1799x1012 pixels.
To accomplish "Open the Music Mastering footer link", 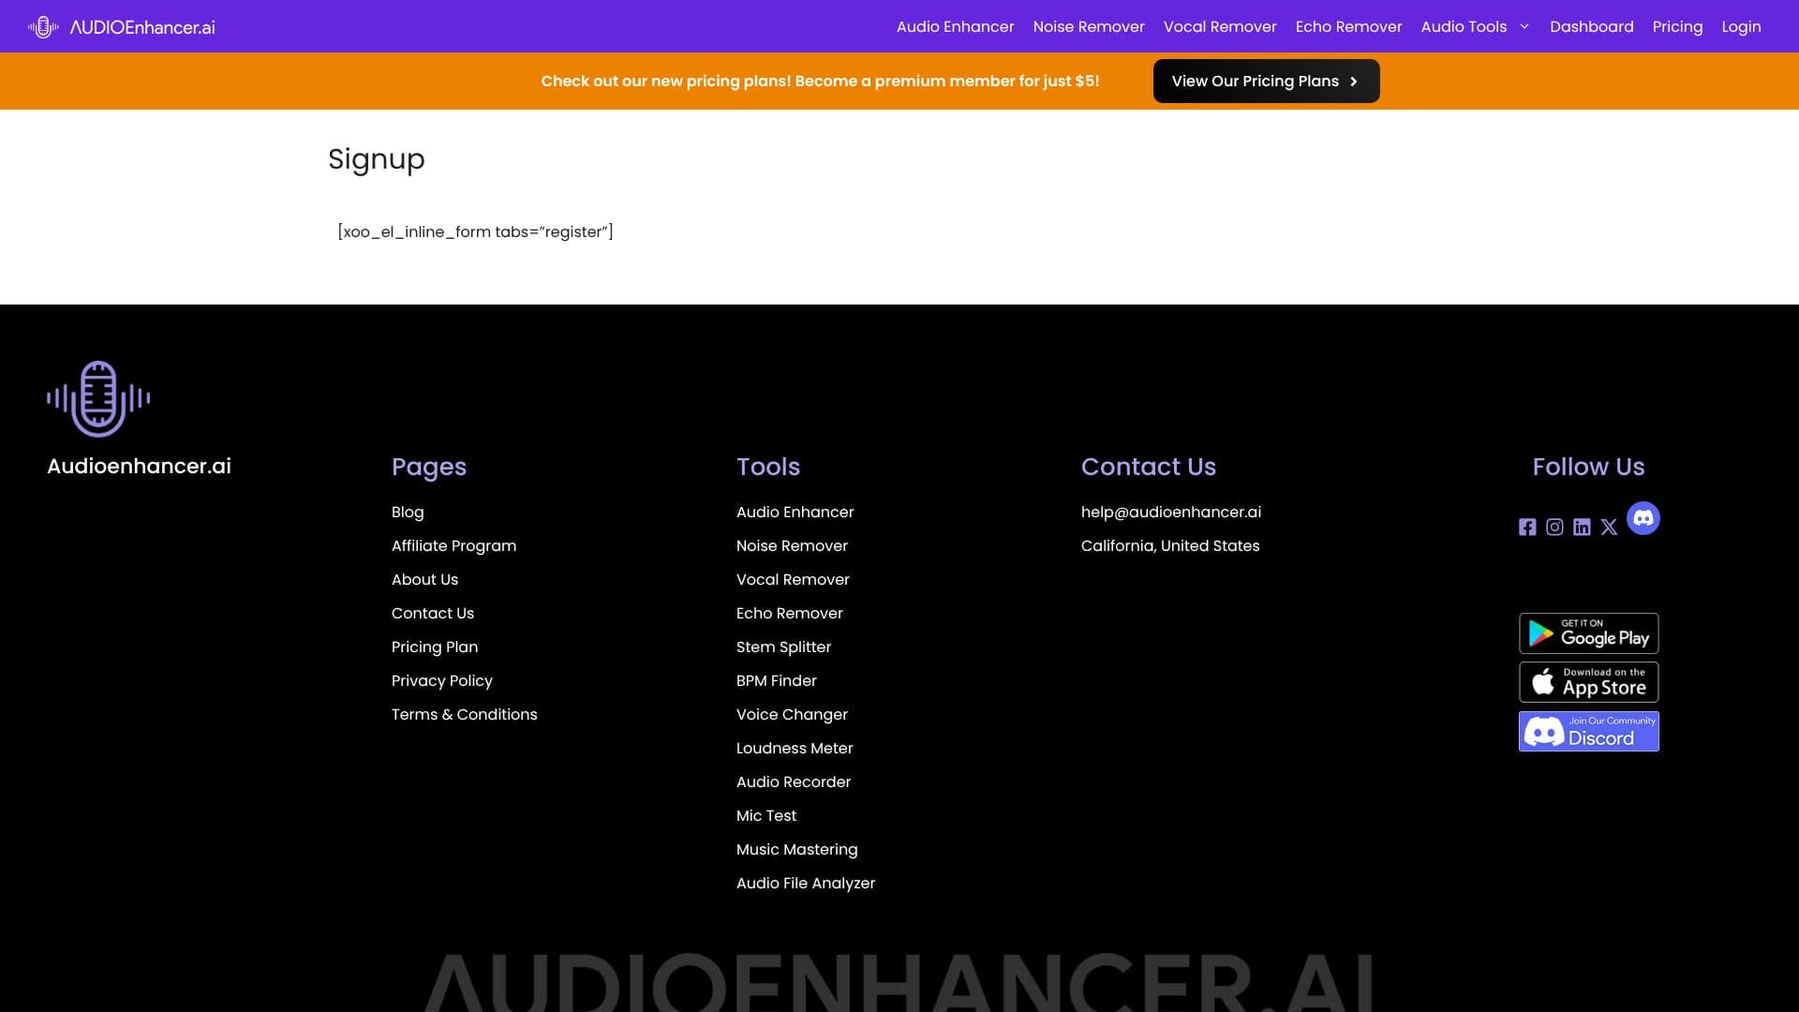I will pos(796,849).
